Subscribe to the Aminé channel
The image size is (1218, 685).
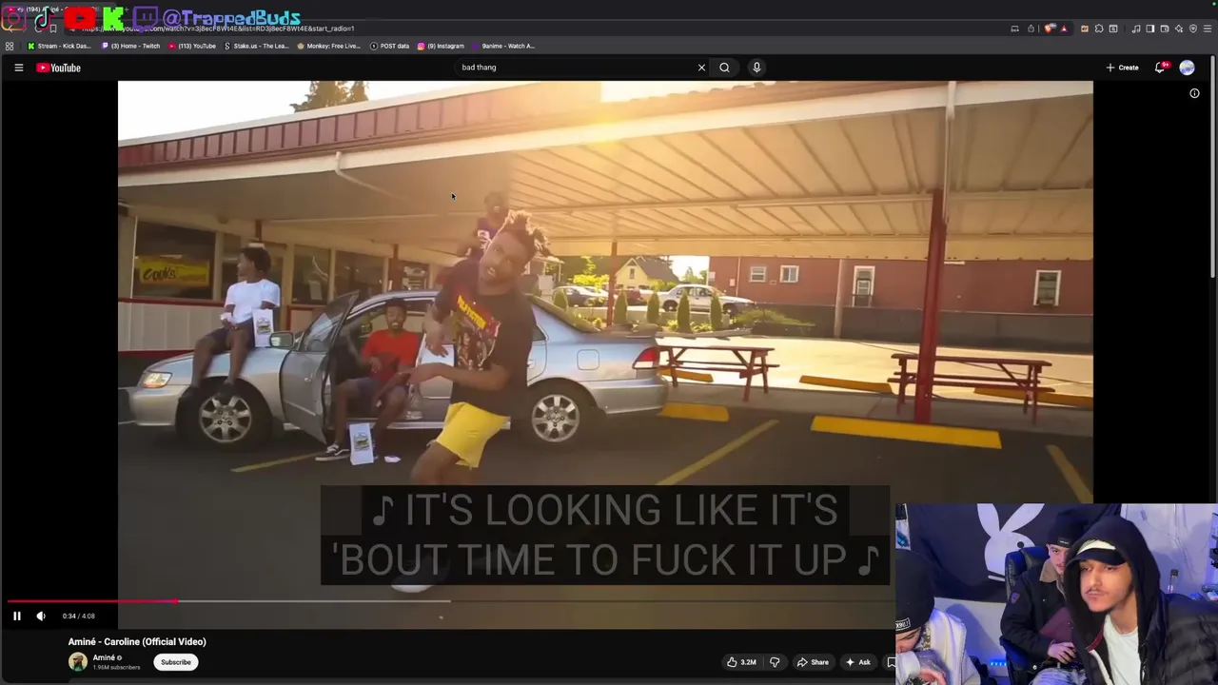click(175, 662)
